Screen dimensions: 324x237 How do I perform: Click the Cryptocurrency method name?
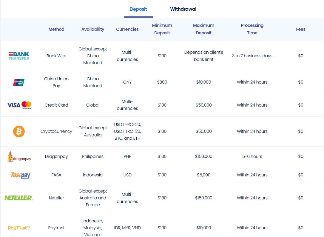[56, 131]
